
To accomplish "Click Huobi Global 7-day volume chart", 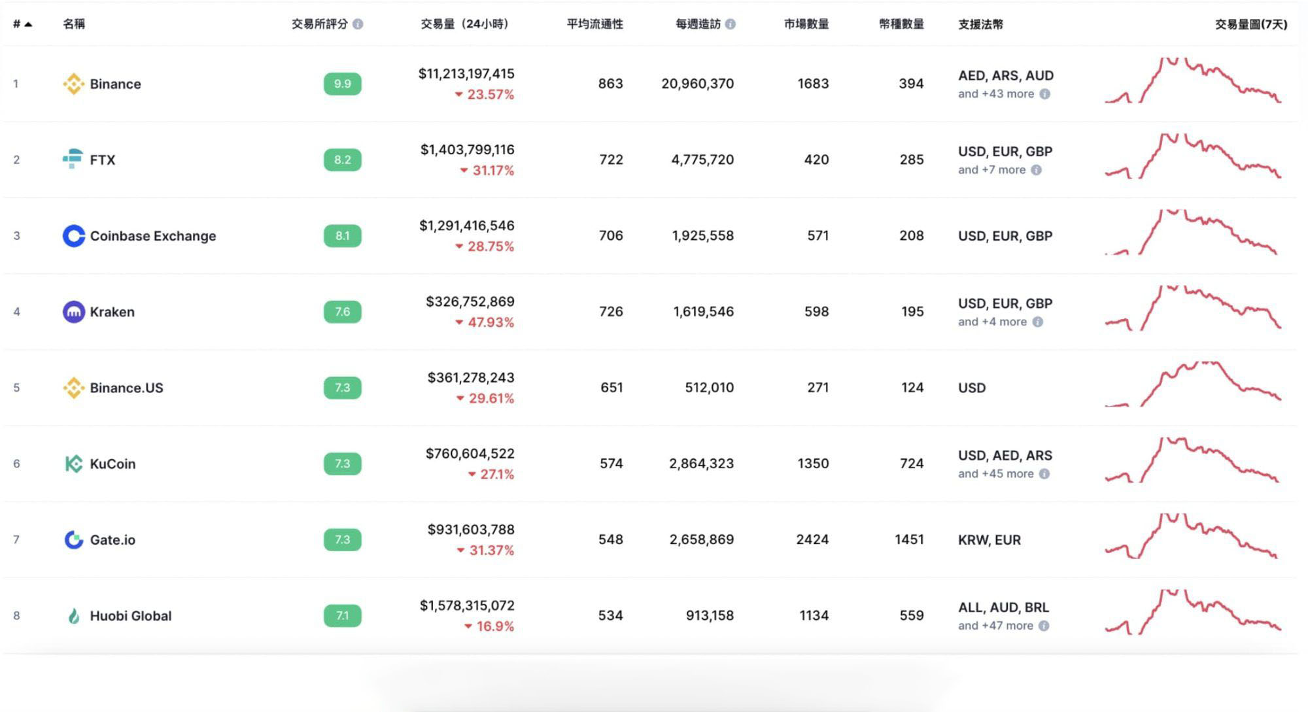I will tap(1193, 612).
